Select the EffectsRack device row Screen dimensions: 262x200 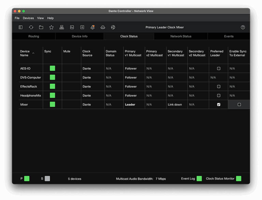tap(29, 87)
